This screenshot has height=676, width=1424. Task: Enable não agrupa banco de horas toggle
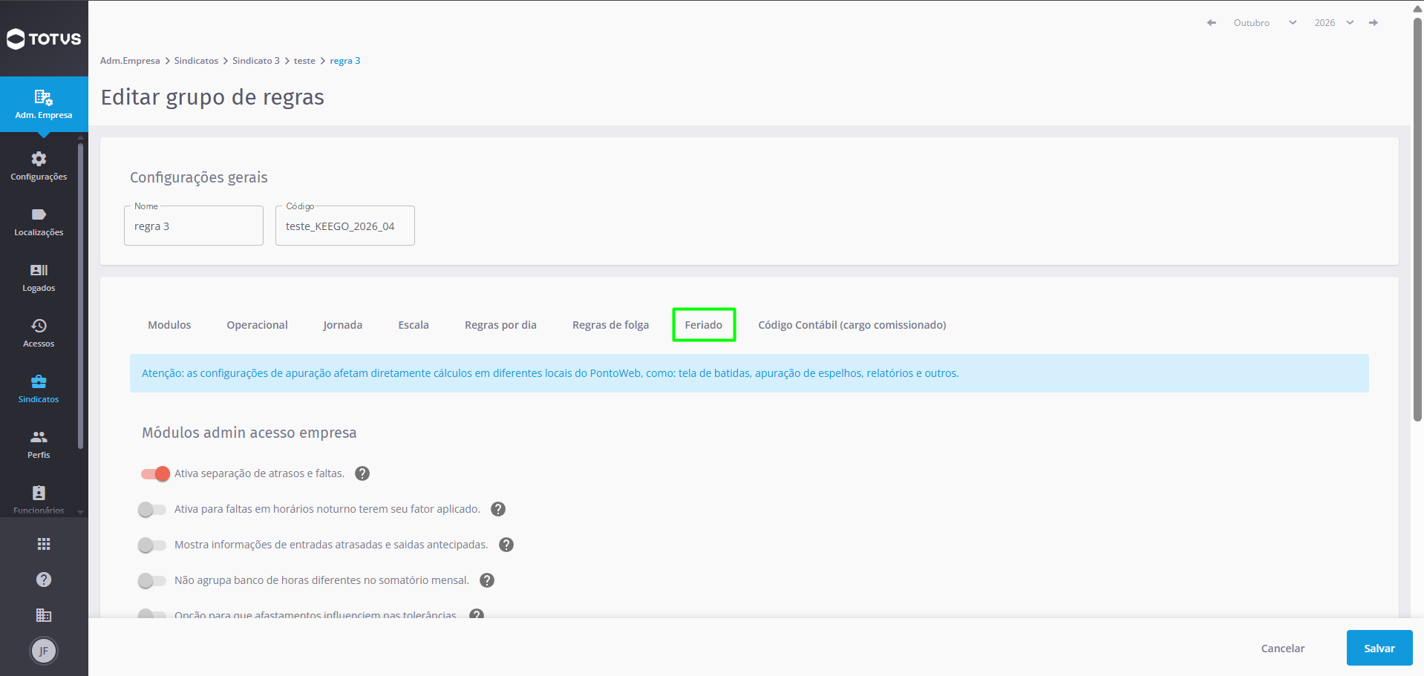click(152, 580)
